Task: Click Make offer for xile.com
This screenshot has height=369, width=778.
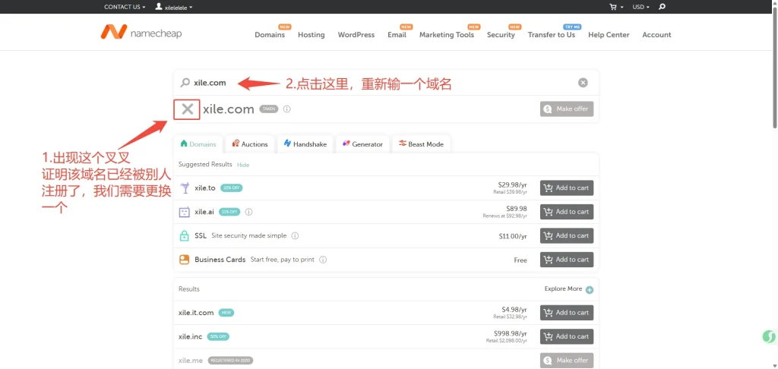Action: (567, 109)
